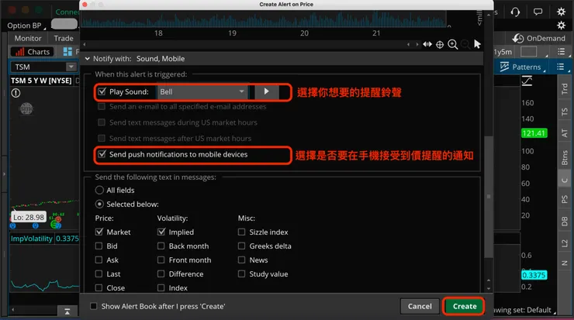Select the crosshair cursor icon on the chart
This screenshot has height=320, width=574.
(x=440, y=45)
